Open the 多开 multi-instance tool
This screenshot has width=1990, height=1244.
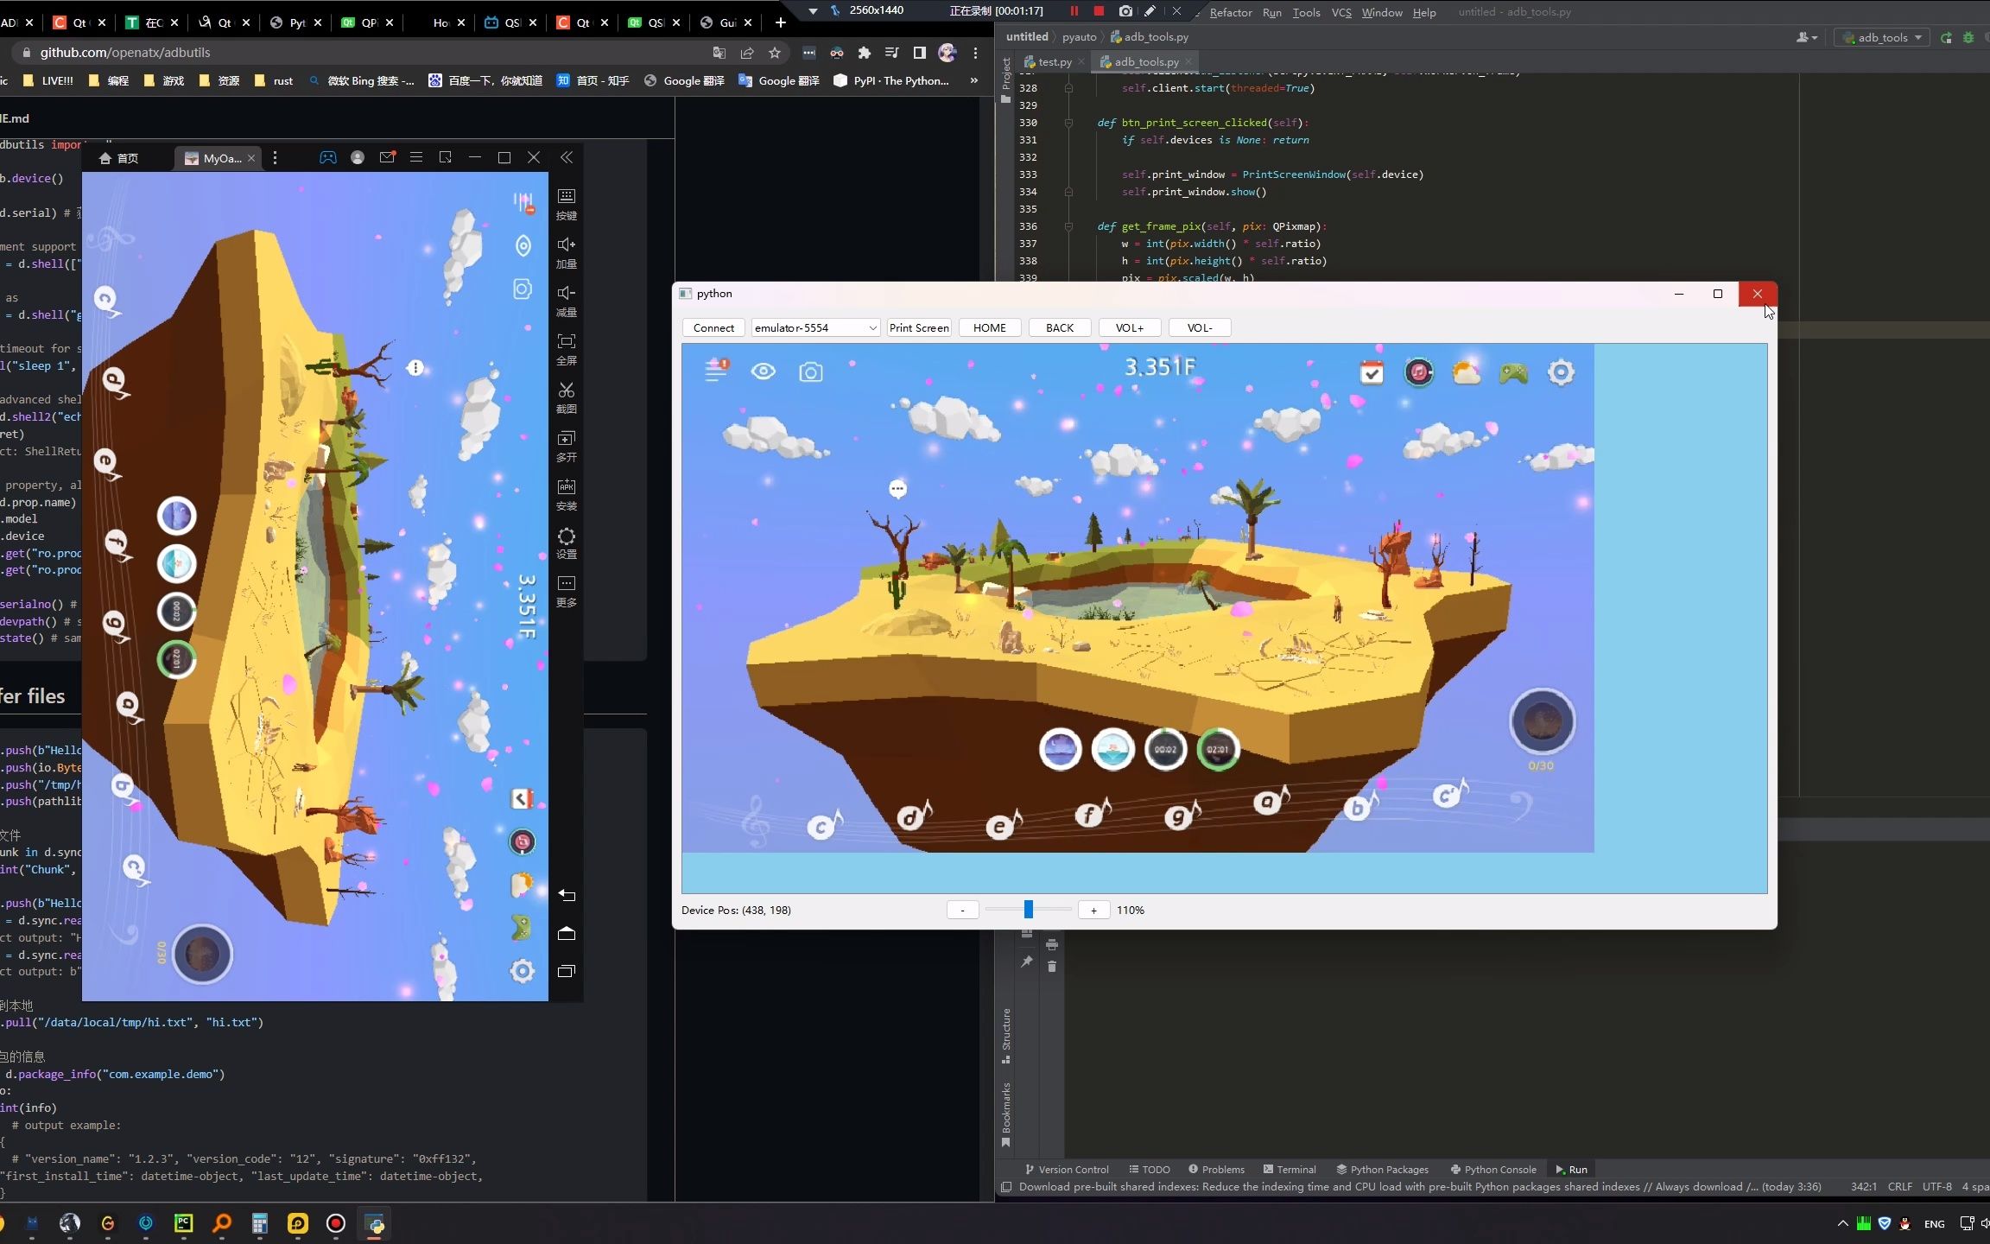[x=566, y=446]
